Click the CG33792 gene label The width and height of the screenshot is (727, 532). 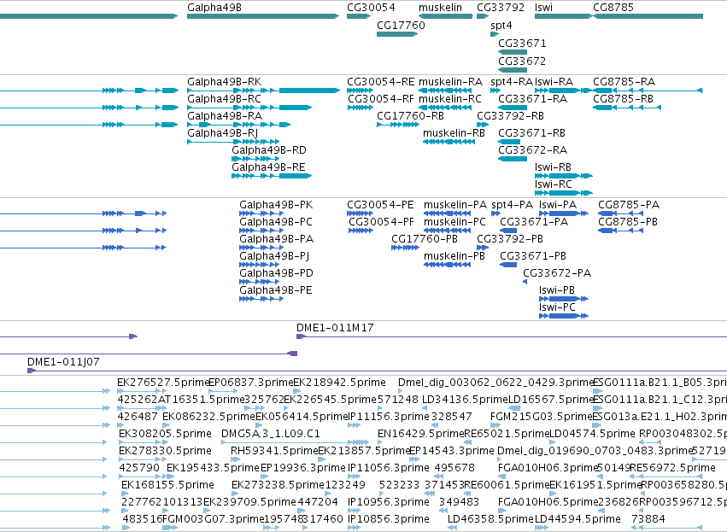501,8
